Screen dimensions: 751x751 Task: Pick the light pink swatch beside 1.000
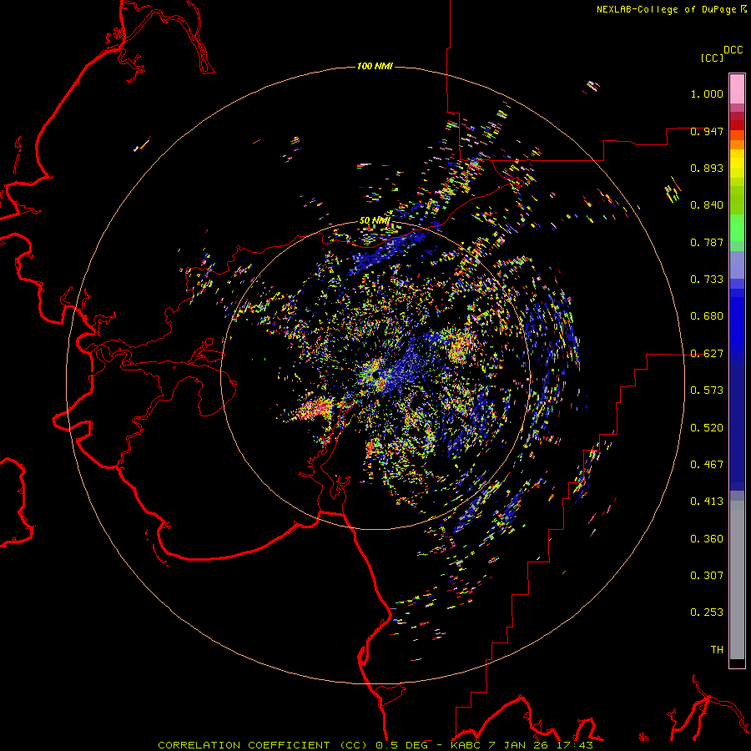(737, 89)
